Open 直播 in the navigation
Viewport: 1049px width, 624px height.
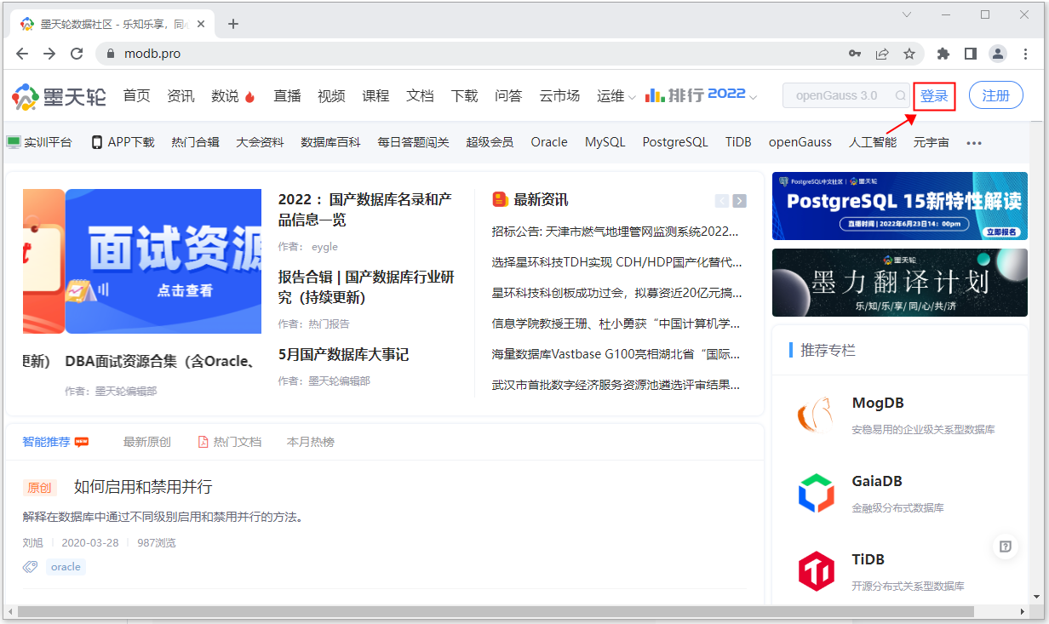pyautogui.click(x=287, y=96)
